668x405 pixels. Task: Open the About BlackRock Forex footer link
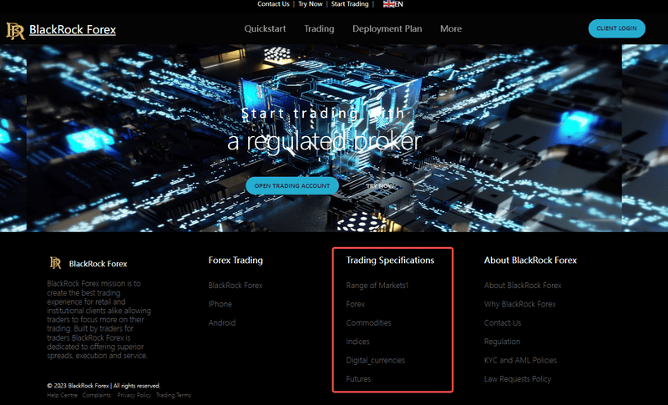tap(523, 286)
